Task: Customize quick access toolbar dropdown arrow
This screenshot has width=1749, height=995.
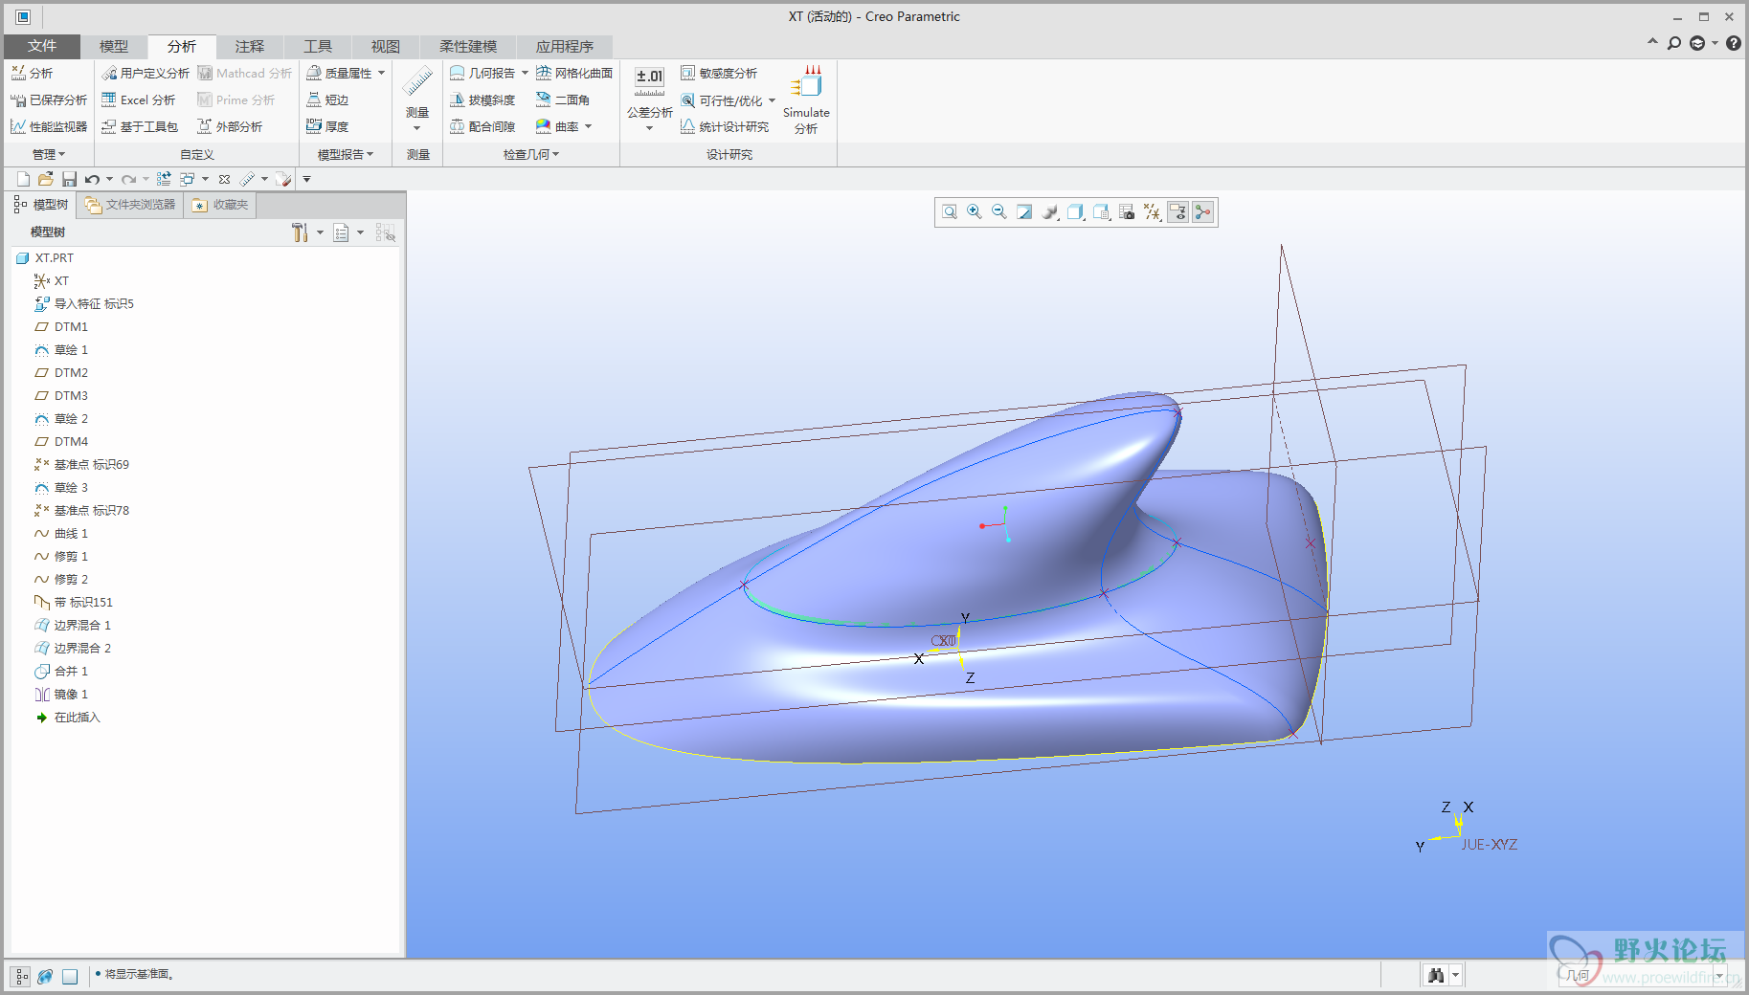Action: pos(306,179)
